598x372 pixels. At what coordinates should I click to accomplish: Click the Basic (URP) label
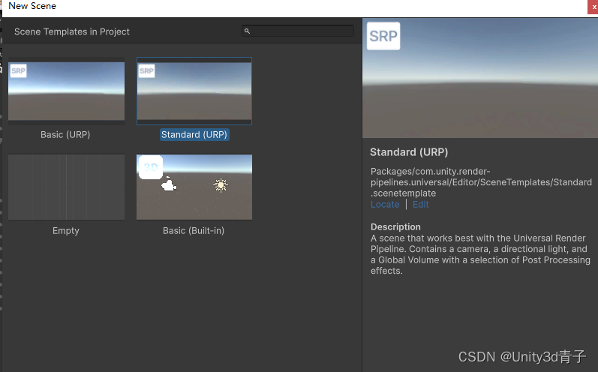click(65, 134)
